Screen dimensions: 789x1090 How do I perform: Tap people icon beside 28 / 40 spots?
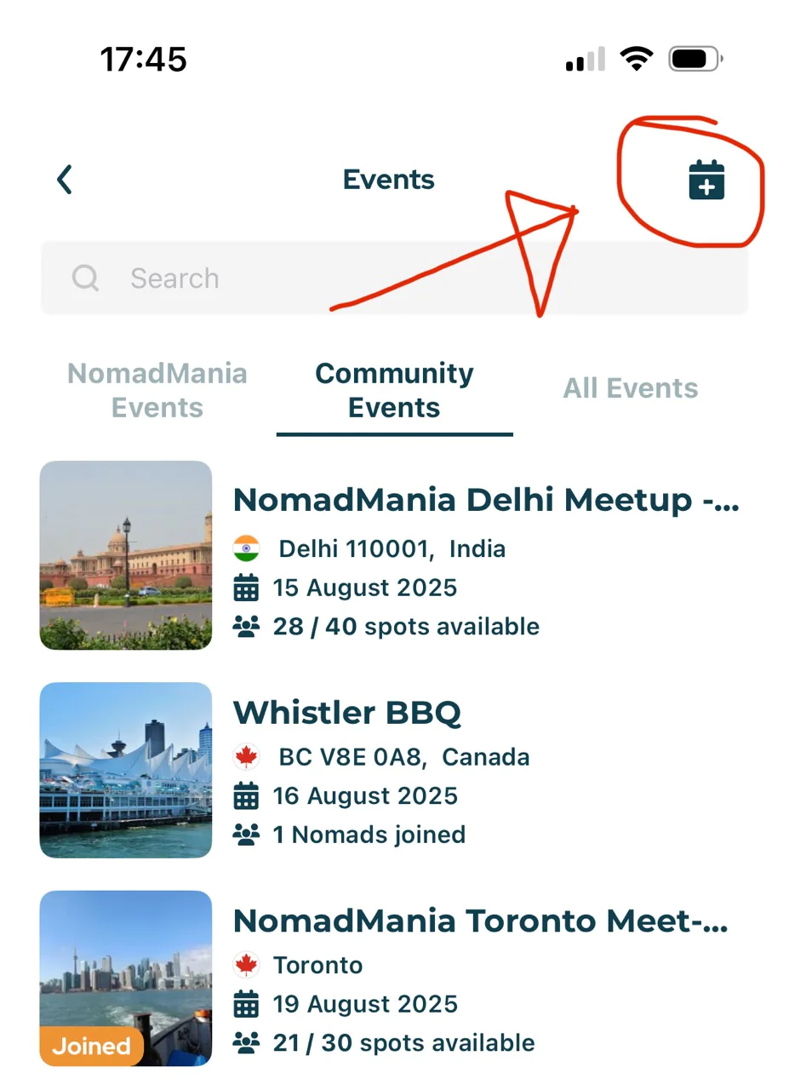pyautogui.click(x=246, y=627)
